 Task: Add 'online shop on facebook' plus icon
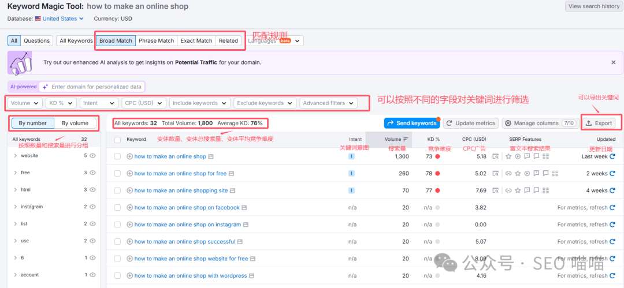130,208
